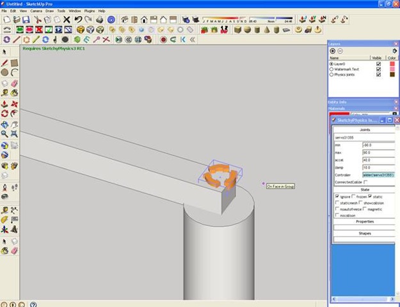Click the Layer0 color swatch

392,64
